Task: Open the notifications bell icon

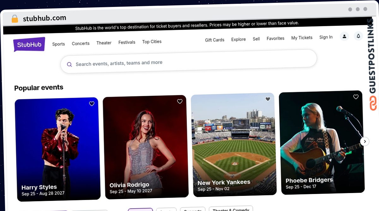Action: pos(358,36)
